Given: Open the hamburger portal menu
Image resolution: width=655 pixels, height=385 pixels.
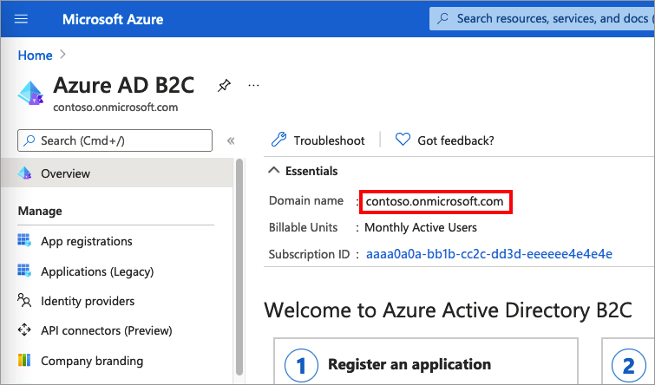Looking at the screenshot, I should [x=23, y=18].
